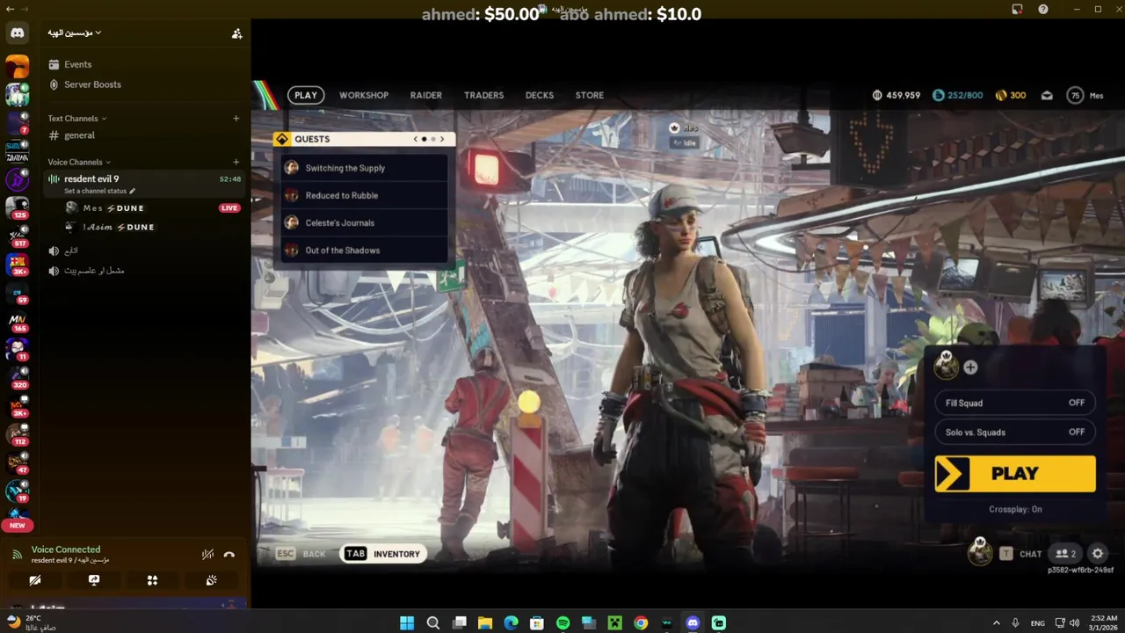Collapse the Text Channels category
Screen dimensions: 1125x633
tap(77, 119)
